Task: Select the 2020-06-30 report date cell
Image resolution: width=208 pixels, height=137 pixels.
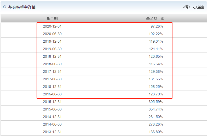Action: (x=52, y=34)
